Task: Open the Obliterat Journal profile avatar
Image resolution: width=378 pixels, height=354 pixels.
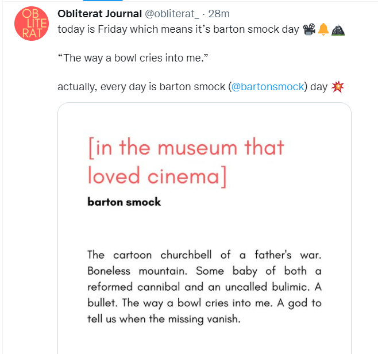Action: [x=29, y=23]
